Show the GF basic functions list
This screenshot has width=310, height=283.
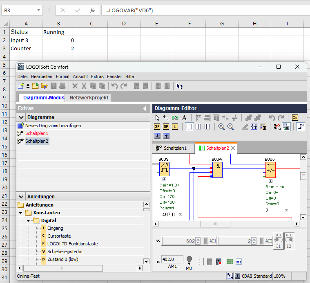tap(157, 127)
